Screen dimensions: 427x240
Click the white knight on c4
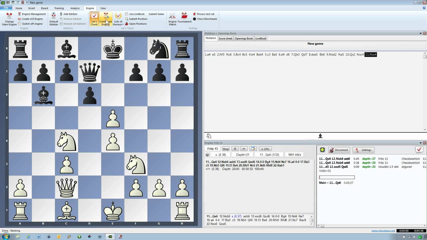[66, 141]
